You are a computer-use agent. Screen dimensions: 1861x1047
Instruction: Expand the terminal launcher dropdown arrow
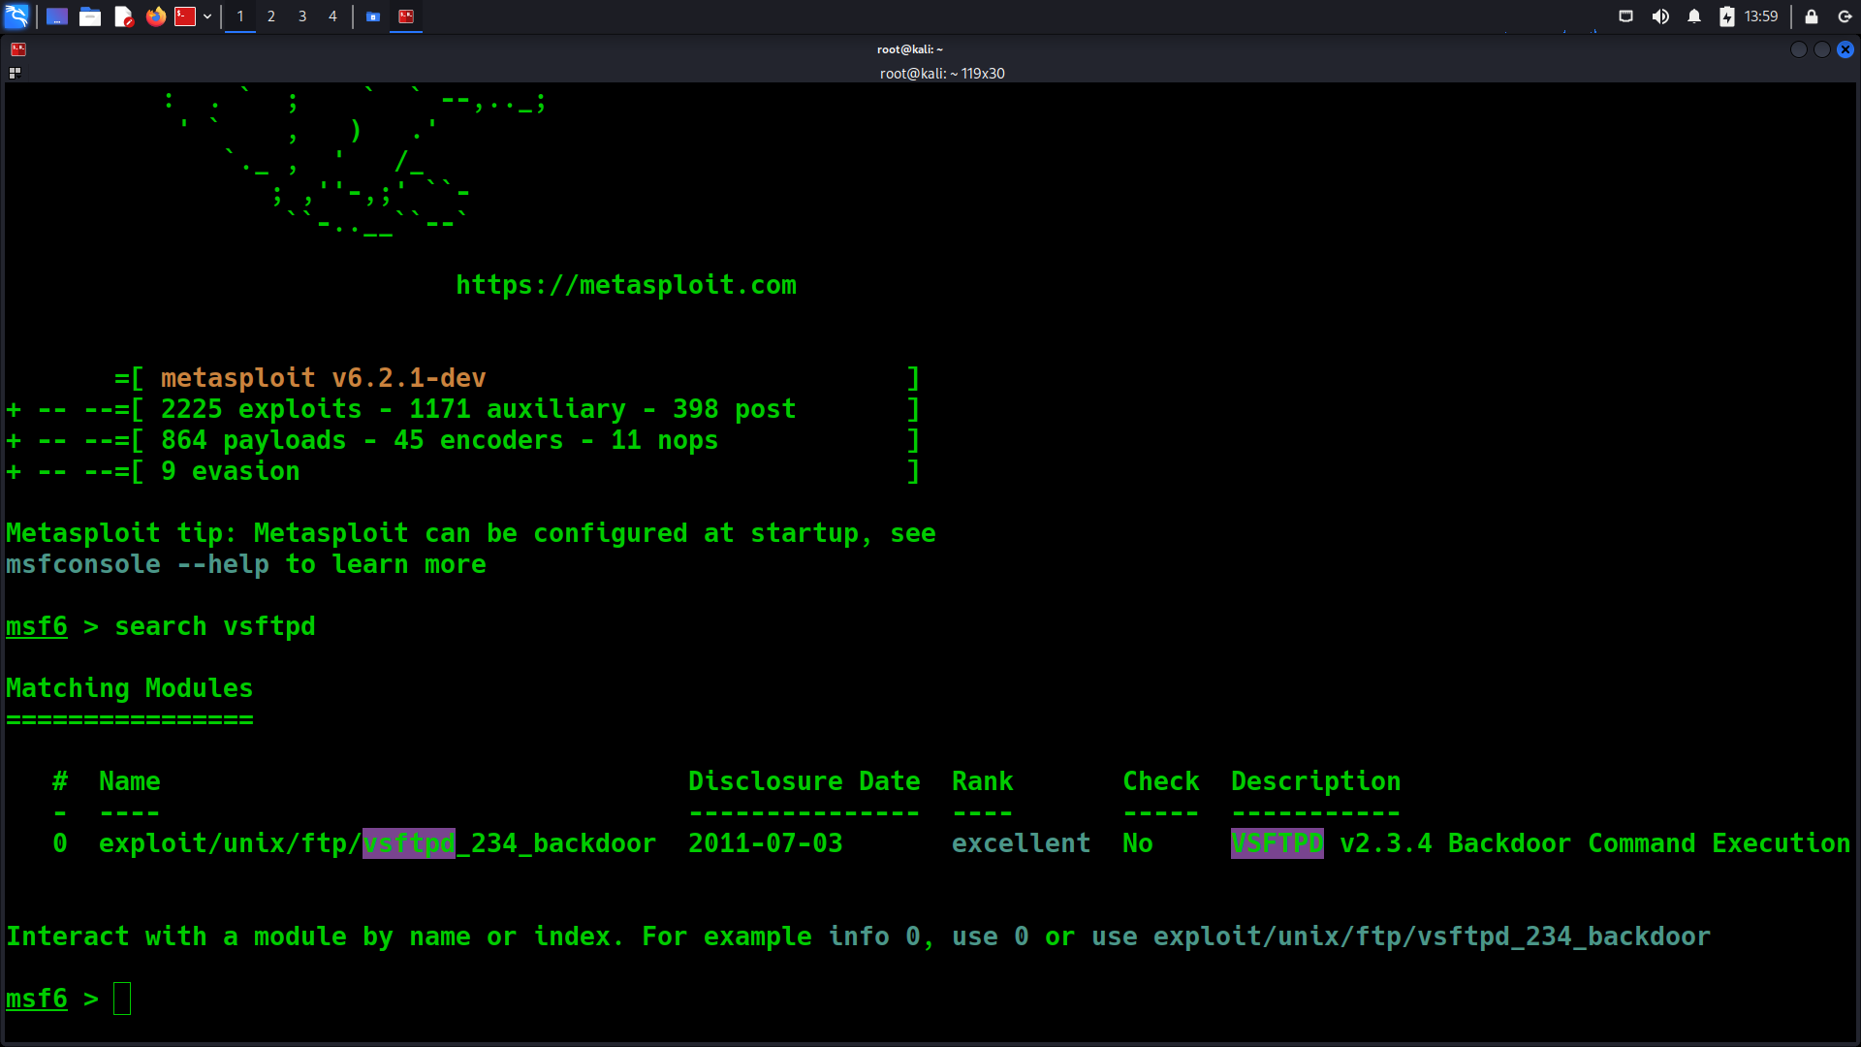pos(207,16)
